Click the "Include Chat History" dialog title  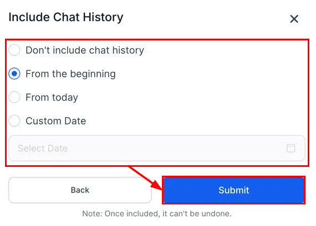pyautogui.click(x=66, y=17)
